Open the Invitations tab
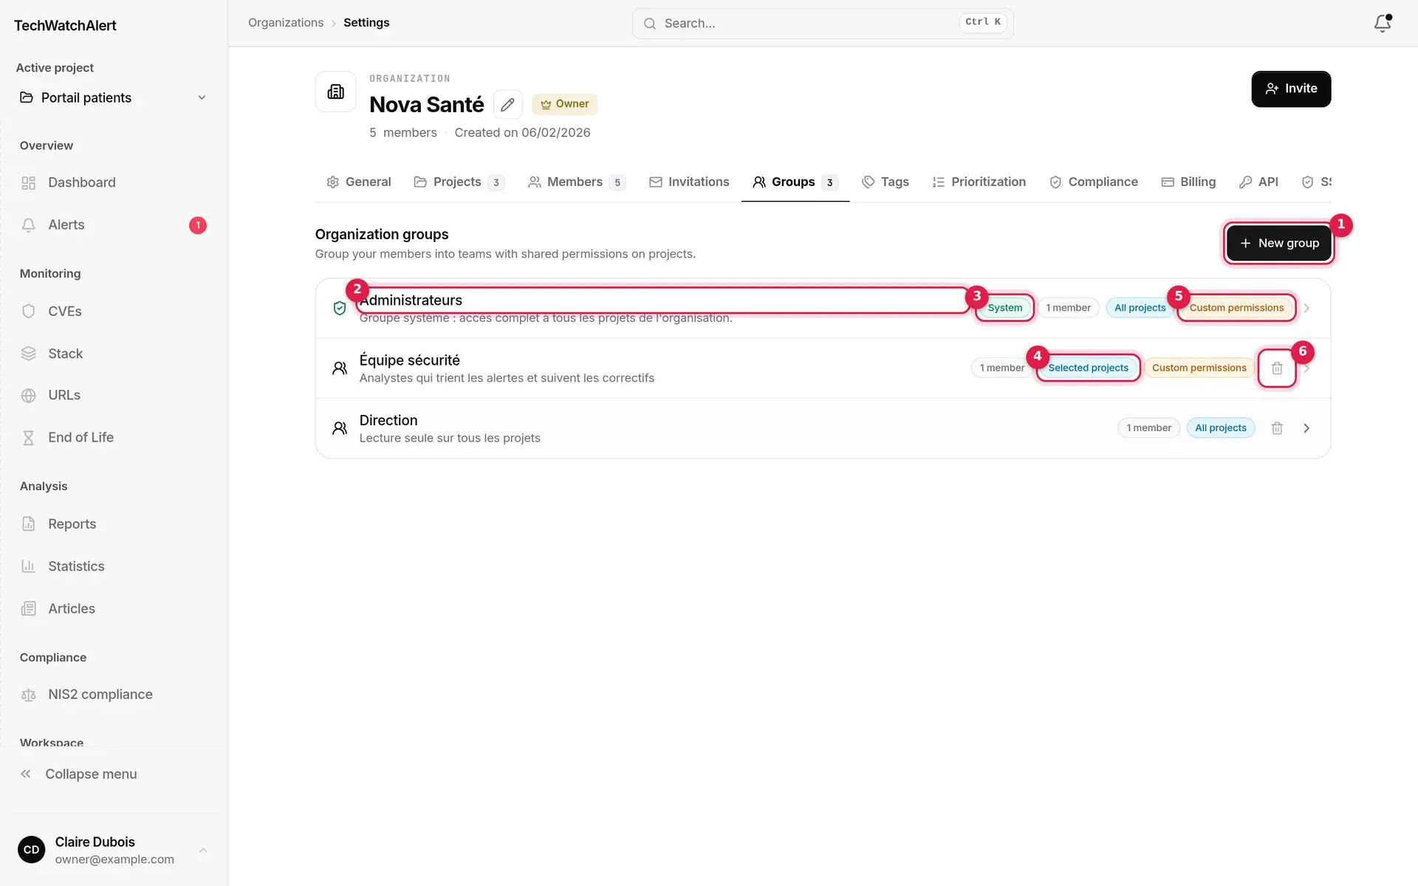 (689, 182)
